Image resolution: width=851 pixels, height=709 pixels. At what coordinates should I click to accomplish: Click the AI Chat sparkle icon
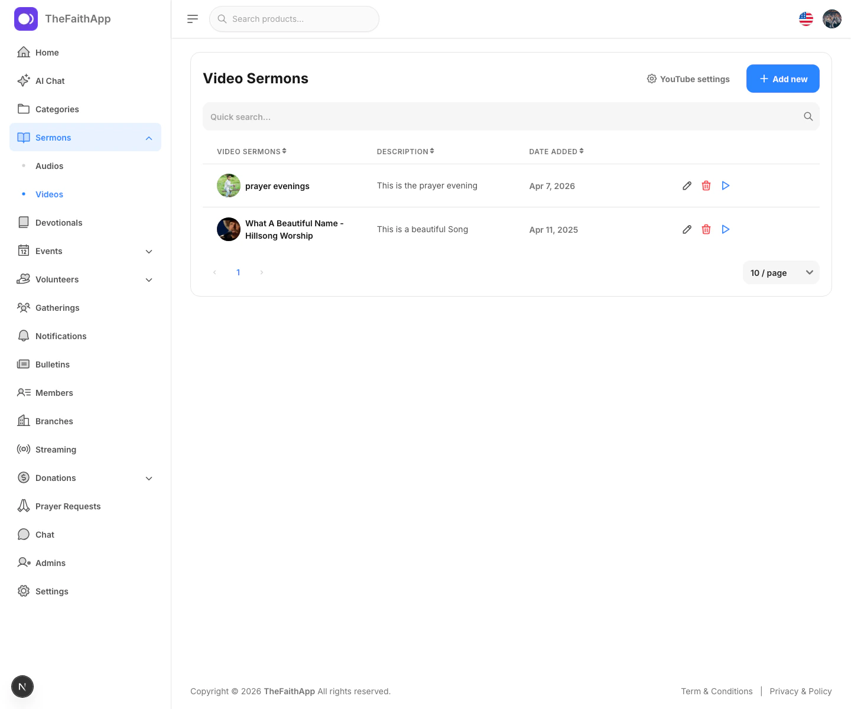(24, 80)
